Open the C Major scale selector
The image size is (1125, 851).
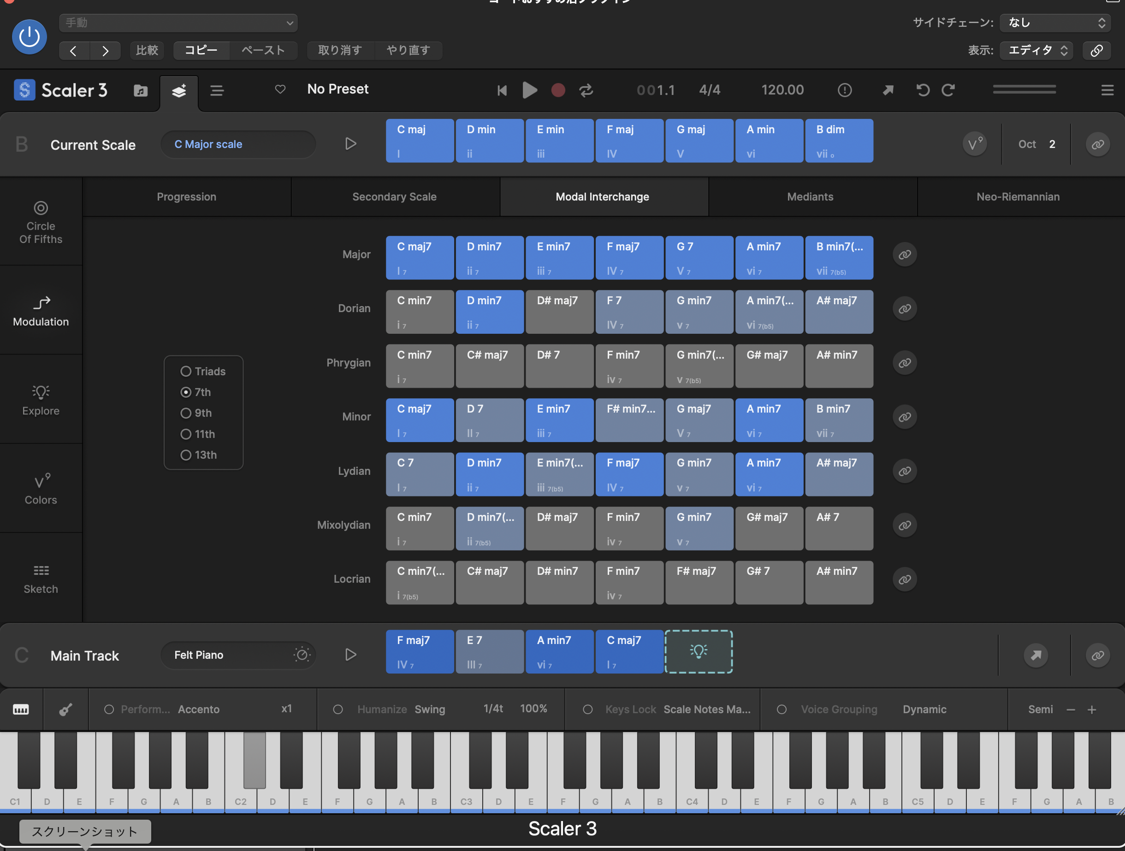tap(238, 144)
